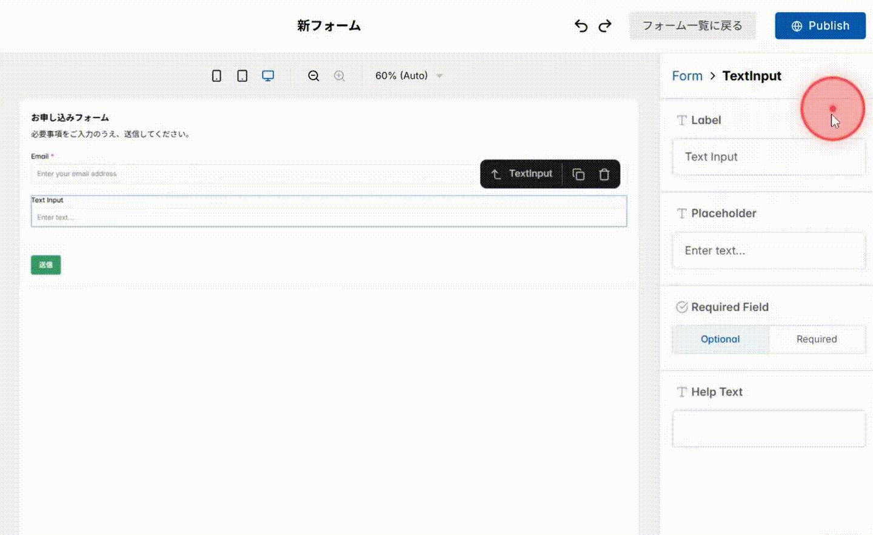Publish the form
The width and height of the screenshot is (873, 535).
click(820, 25)
